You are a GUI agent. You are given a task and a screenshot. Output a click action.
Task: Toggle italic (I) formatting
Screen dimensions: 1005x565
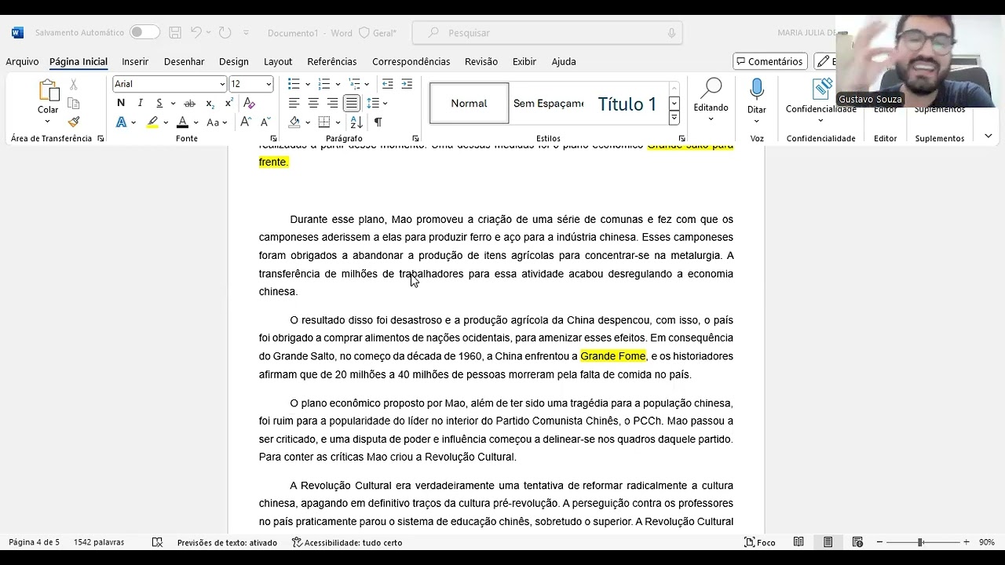[x=141, y=103]
